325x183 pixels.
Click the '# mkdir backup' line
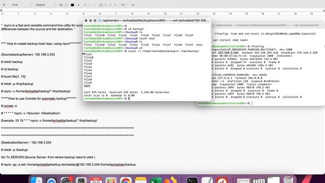[x=12, y=62]
